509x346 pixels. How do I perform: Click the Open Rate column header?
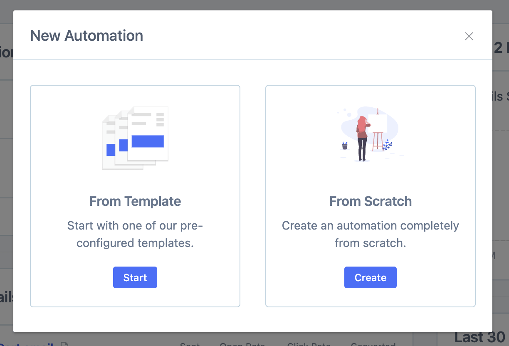pyautogui.click(x=242, y=344)
